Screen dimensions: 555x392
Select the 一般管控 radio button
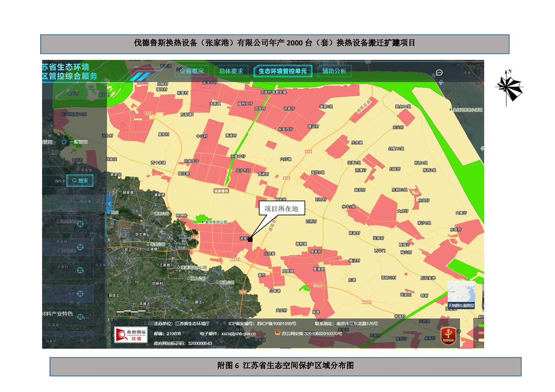(64, 142)
